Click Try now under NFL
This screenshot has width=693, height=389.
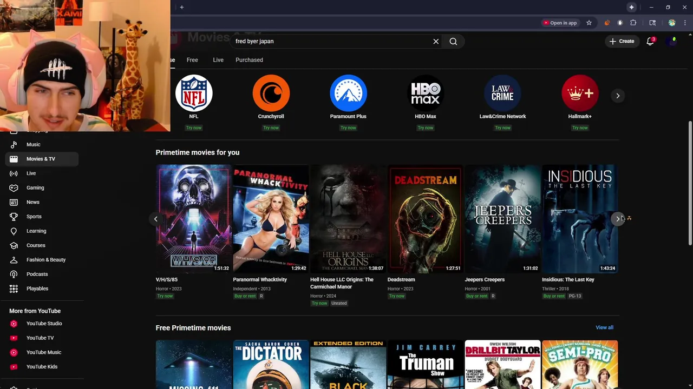[x=194, y=128]
